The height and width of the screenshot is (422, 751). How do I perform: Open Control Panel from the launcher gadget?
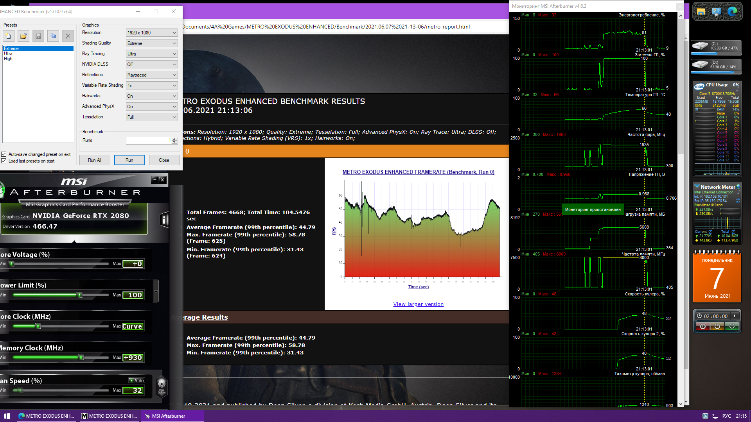point(716,12)
